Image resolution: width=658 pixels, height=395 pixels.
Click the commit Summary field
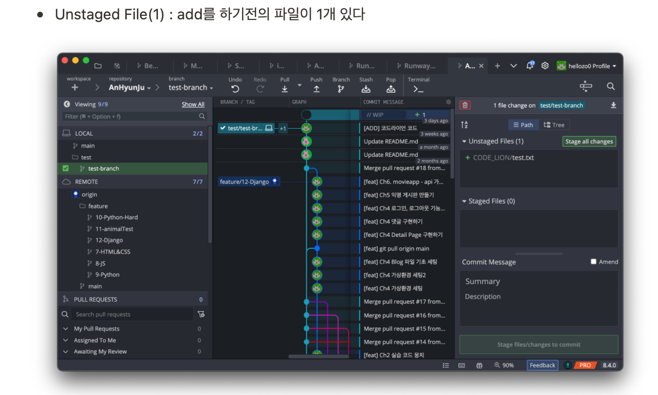[x=539, y=281]
